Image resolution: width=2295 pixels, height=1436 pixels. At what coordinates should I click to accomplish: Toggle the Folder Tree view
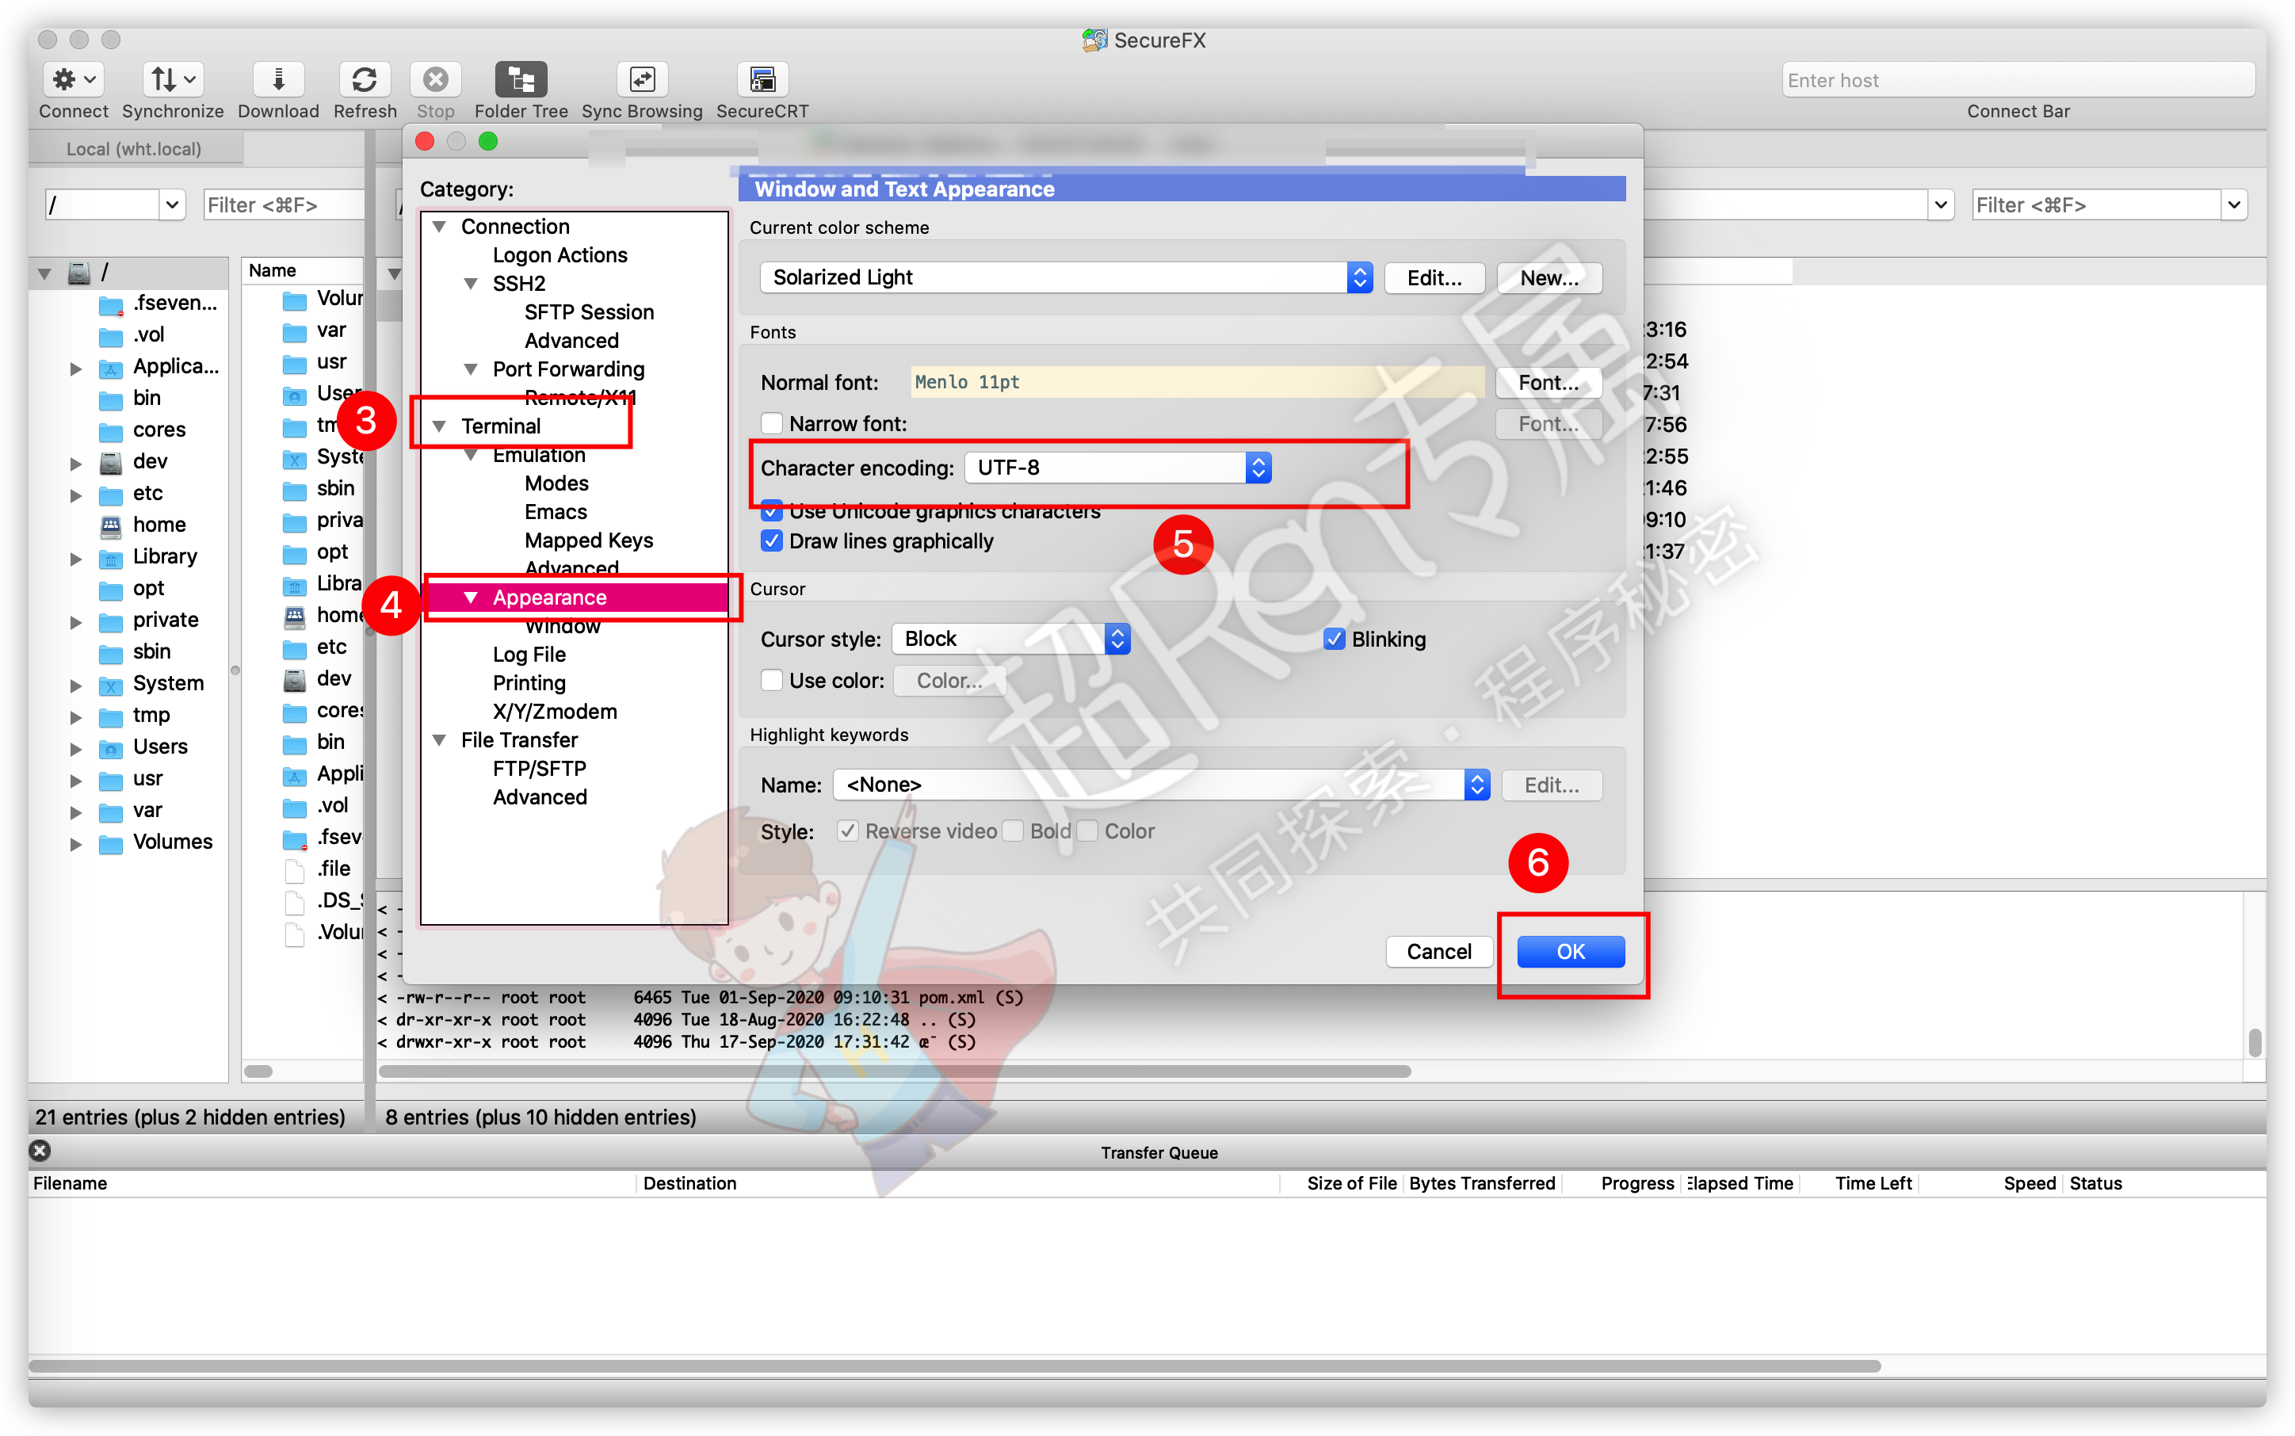tap(521, 80)
